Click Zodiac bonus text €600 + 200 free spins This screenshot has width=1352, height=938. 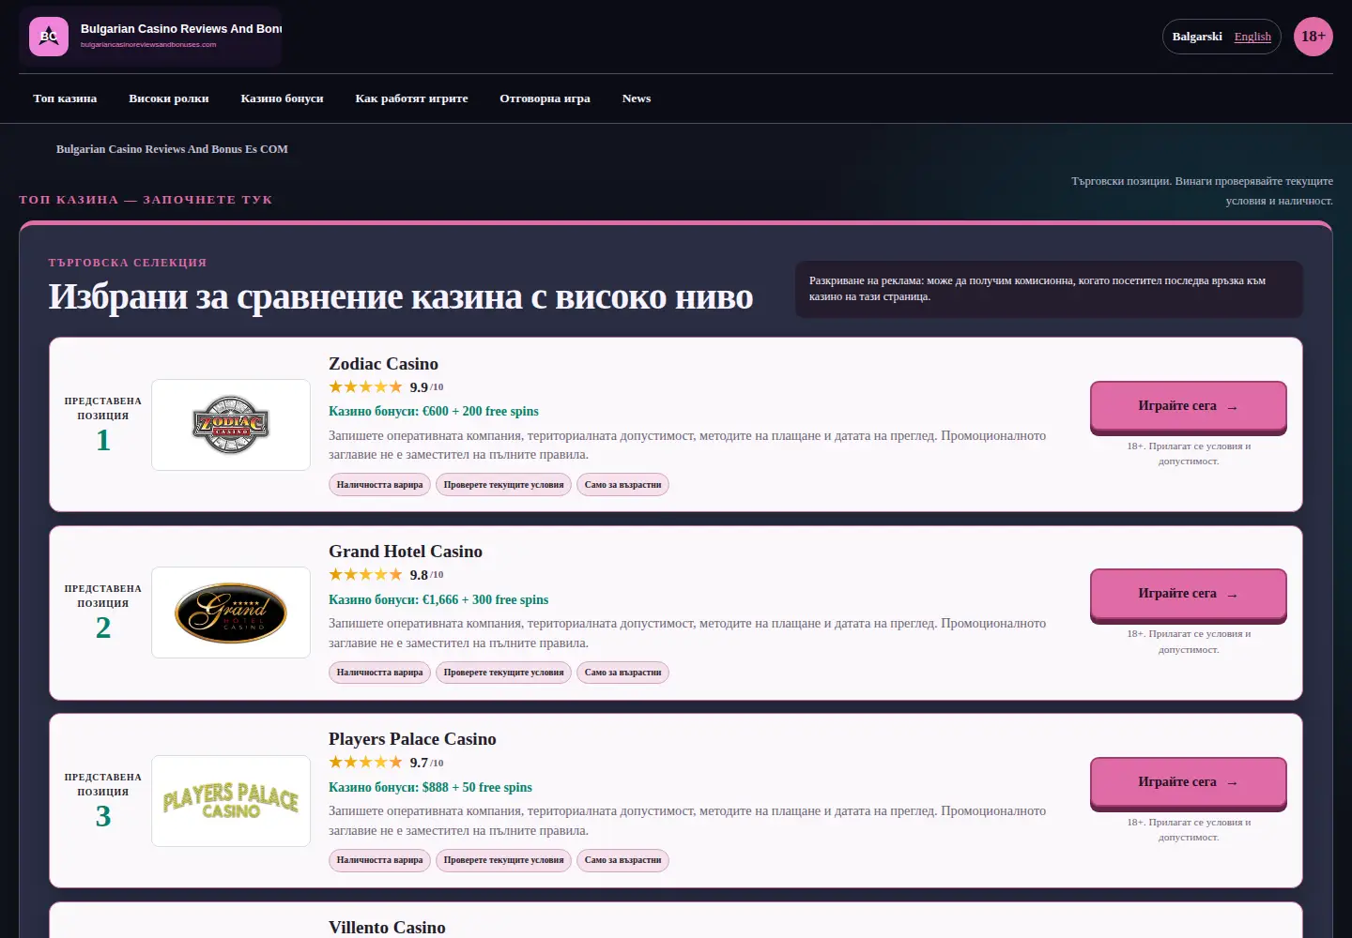pos(481,412)
